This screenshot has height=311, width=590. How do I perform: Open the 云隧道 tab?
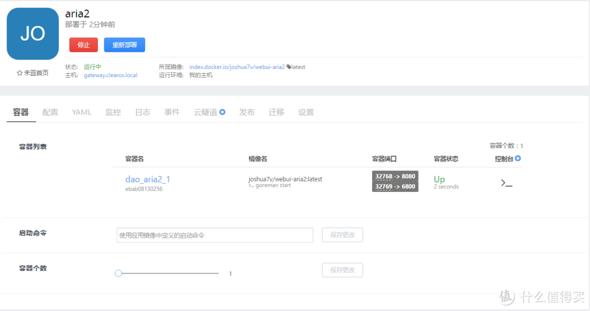[x=205, y=112]
